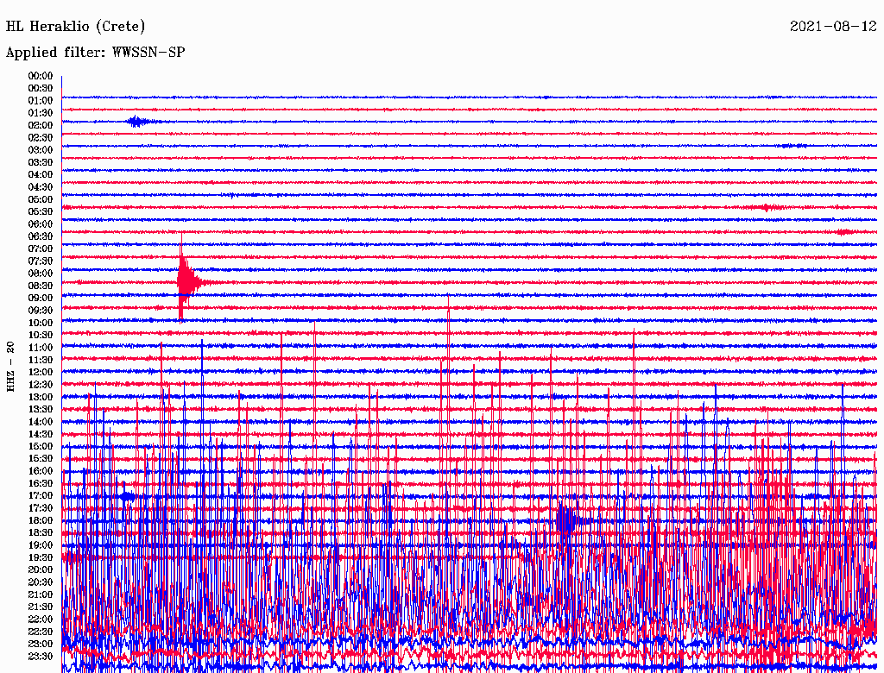The height and width of the screenshot is (673, 884).
Task: Click the 21:00 time label
Action: click(41, 594)
